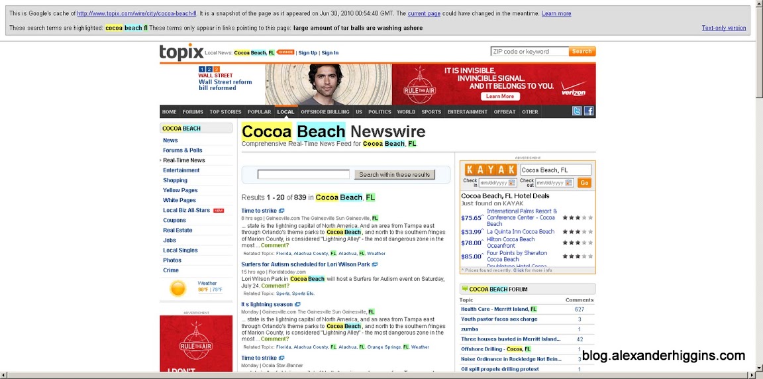Click the vertical scrollbar up arrow
The image size is (763, 379).
coord(759,3)
